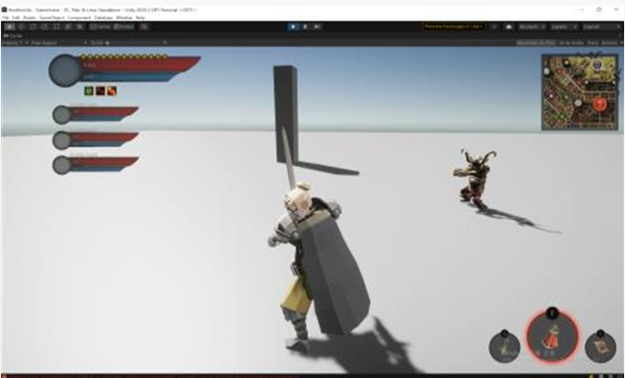Click the bottom-left weapon skill icon
The height and width of the screenshot is (378, 625).
pyautogui.click(x=505, y=347)
